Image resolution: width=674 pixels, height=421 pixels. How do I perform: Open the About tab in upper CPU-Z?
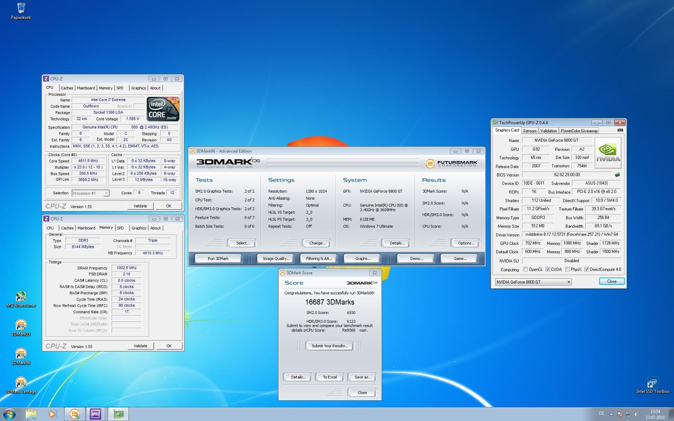(x=155, y=88)
